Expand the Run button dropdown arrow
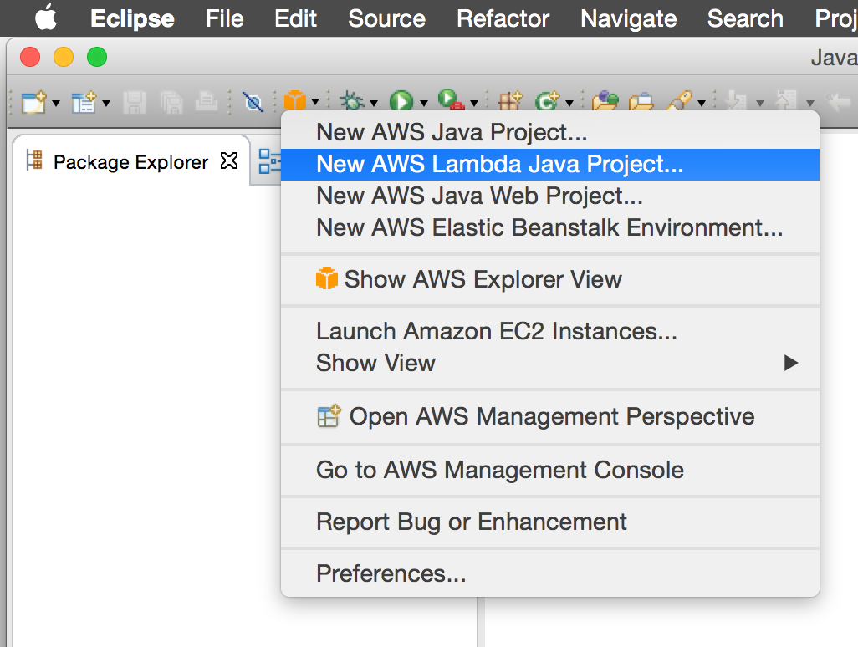Screen dimensions: 858x647 (x=423, y=104)
